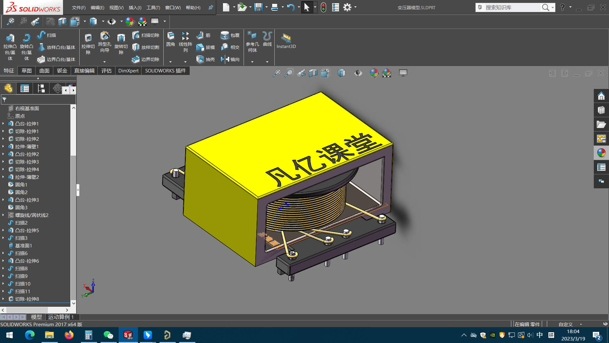Click the 拉伸切除 extruded cut tool
609x343 pixels.
[x=88, y=44]
